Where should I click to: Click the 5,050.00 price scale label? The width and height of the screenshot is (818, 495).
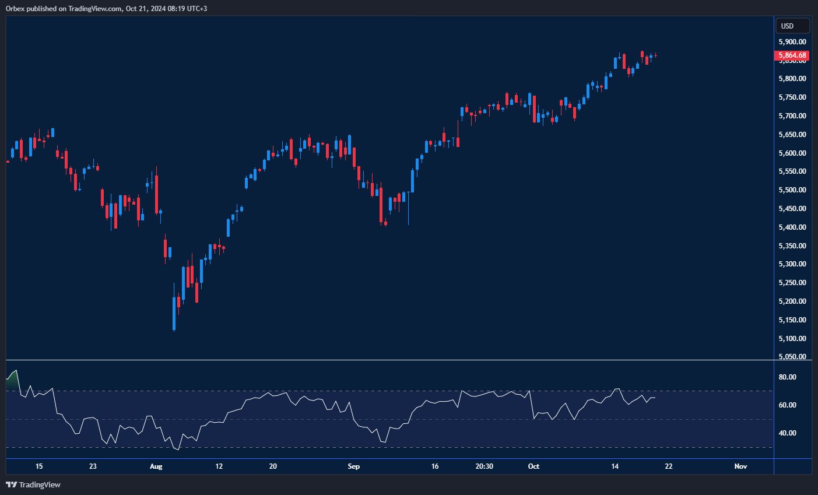pos(792,357)
